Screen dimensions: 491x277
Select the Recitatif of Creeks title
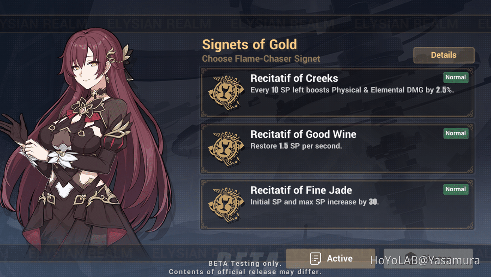[x=294, y=78]
